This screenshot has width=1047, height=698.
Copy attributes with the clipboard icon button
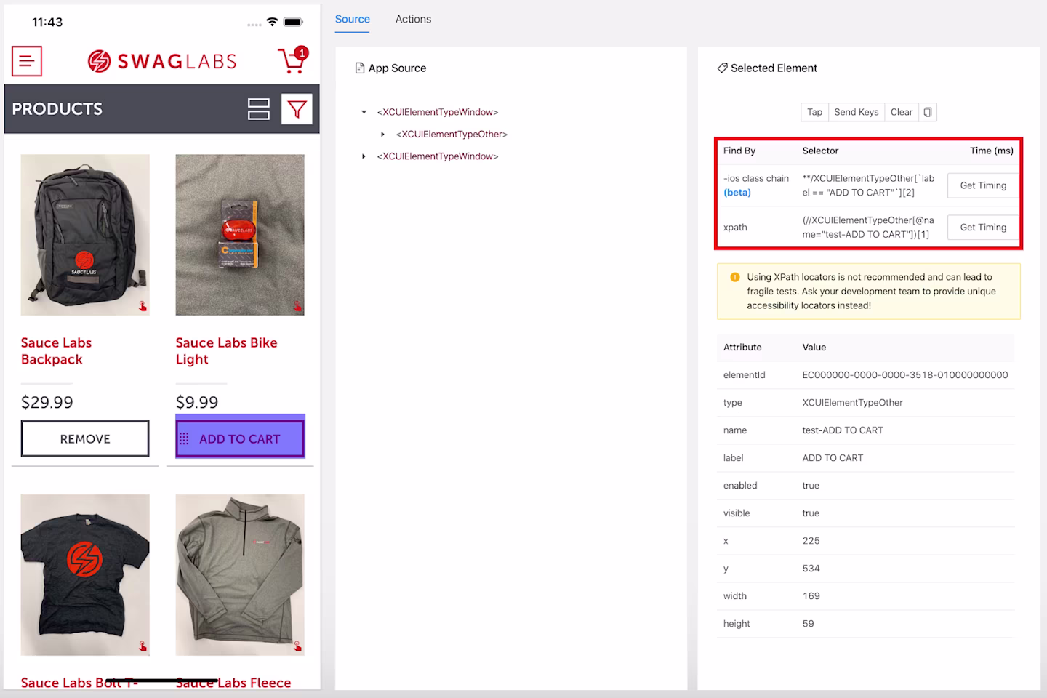tap(928, 112)
